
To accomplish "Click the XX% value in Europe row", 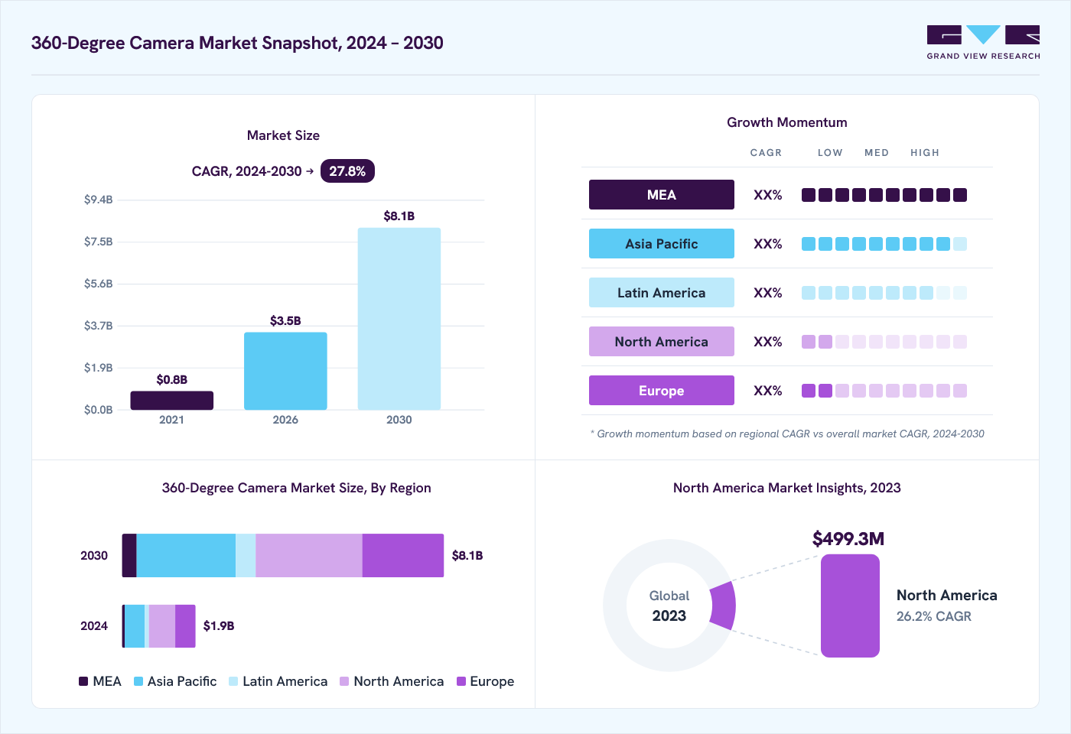I will click(x=768, y=391).
